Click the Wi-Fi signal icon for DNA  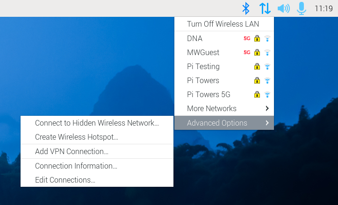tap(267, 39)
